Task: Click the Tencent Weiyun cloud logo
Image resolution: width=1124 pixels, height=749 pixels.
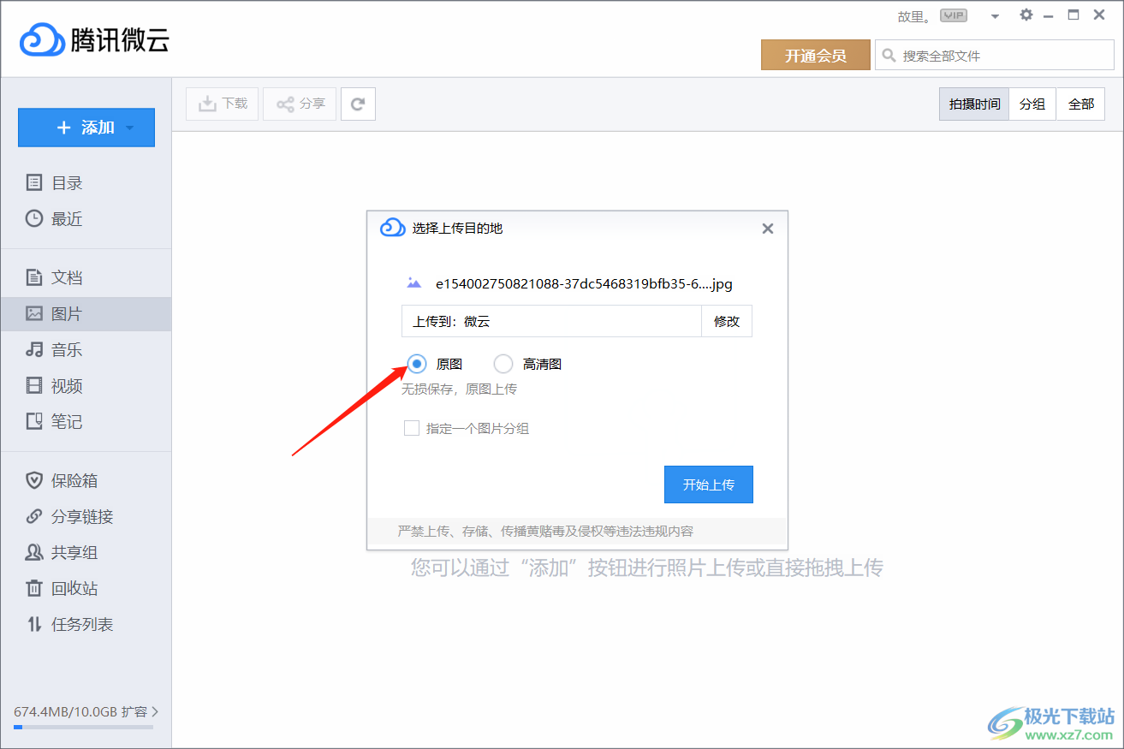Action: coord(42,39)
